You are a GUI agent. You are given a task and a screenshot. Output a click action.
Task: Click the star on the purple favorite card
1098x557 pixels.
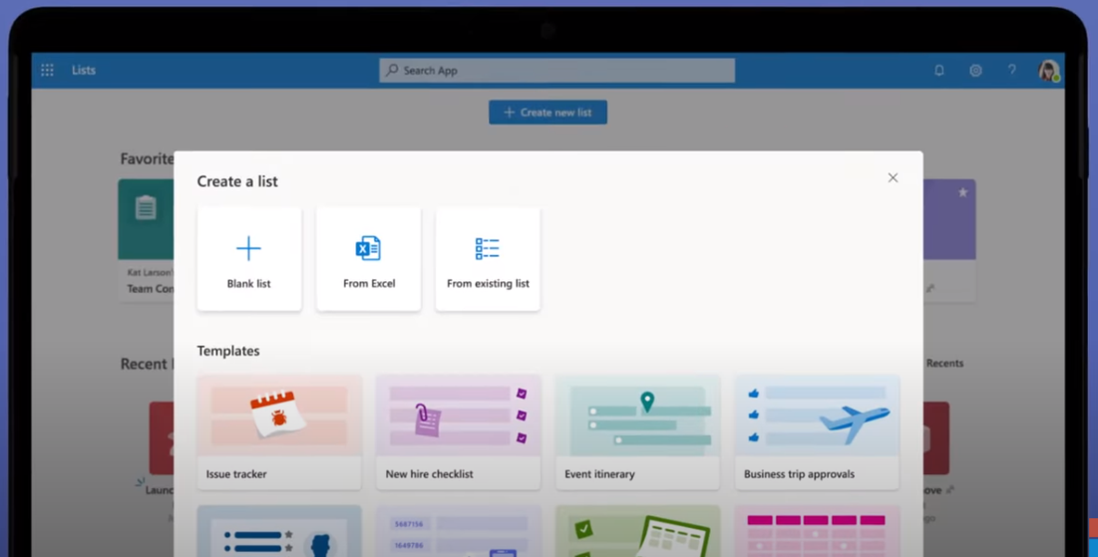962,192
